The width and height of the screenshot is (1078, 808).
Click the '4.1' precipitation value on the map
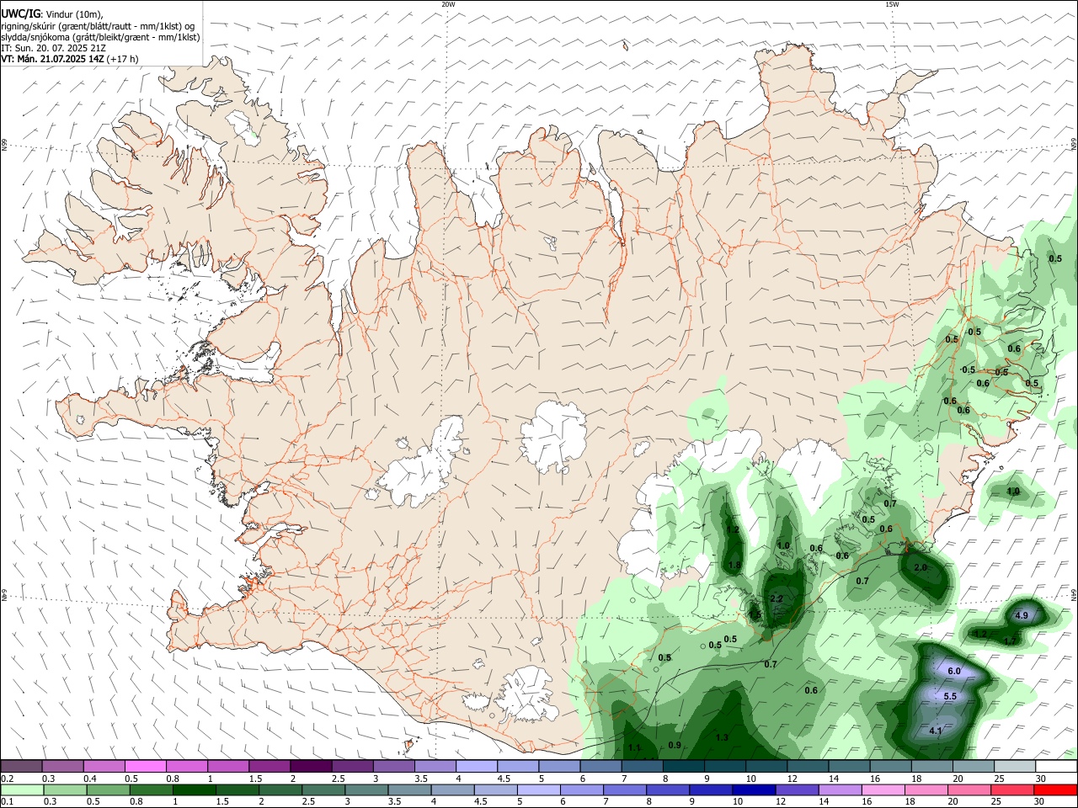(935, 731)
